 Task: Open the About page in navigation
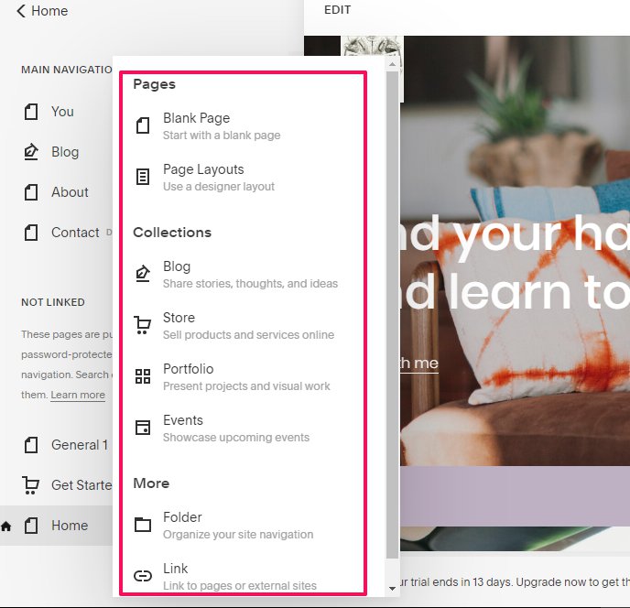click(70, 192)
